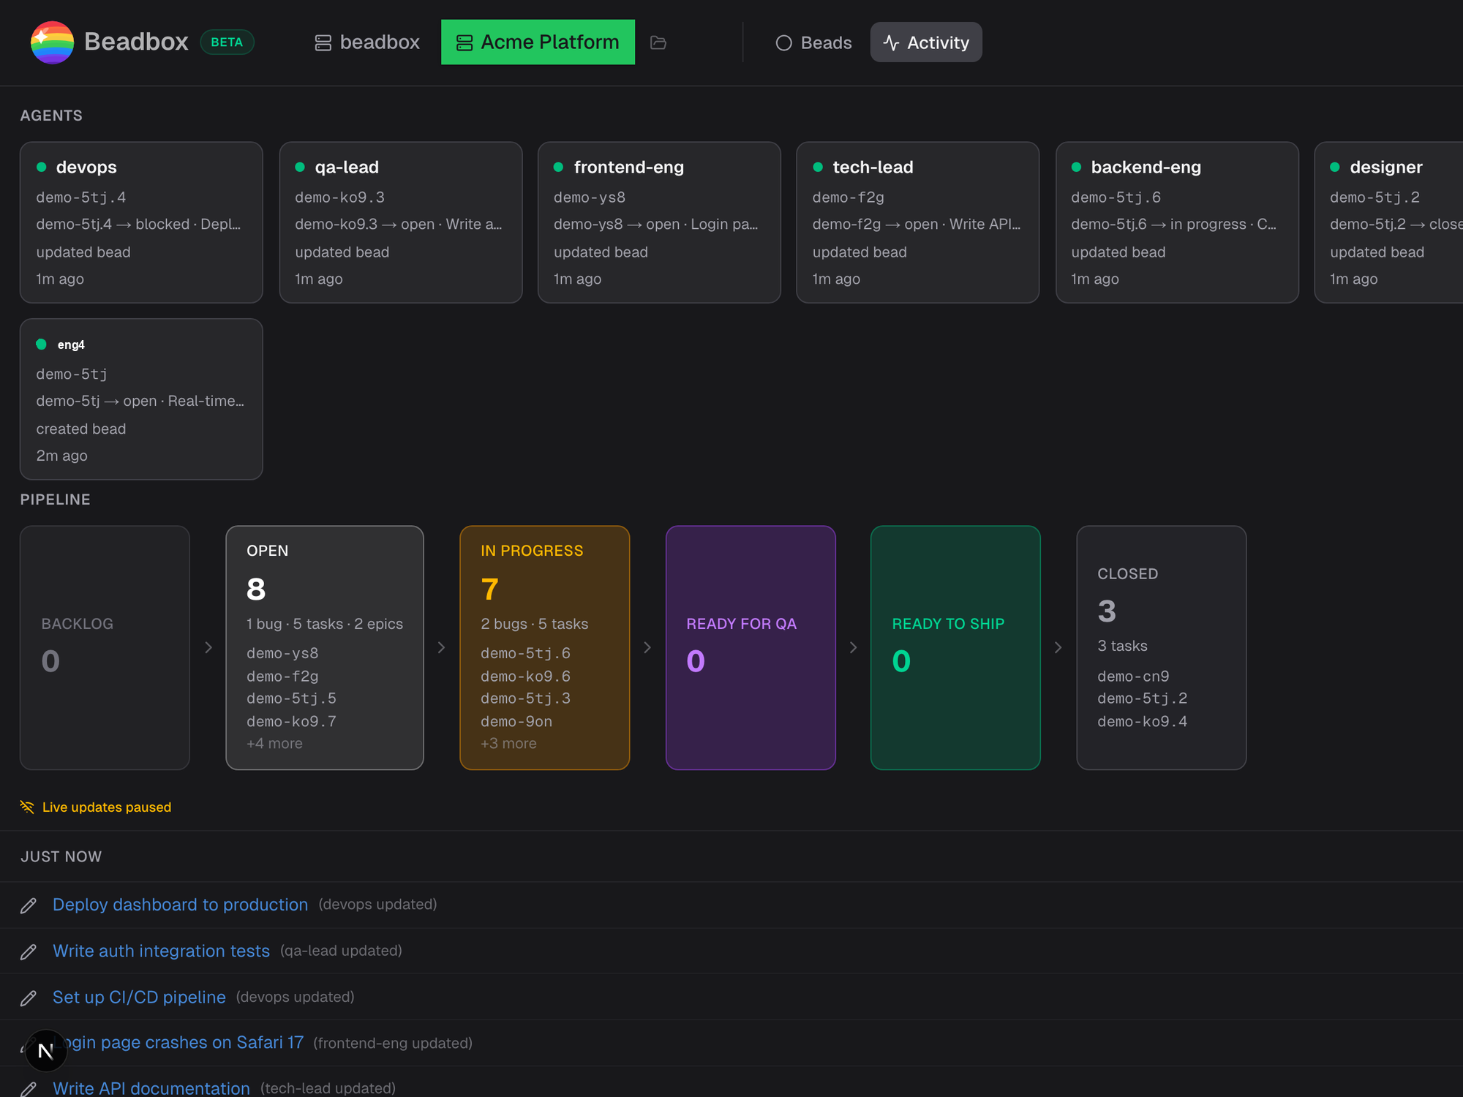The height and width of the screenshot is (1097, 1463).
Task: Toggle the devops agent status dot
Action: point(42,166)
